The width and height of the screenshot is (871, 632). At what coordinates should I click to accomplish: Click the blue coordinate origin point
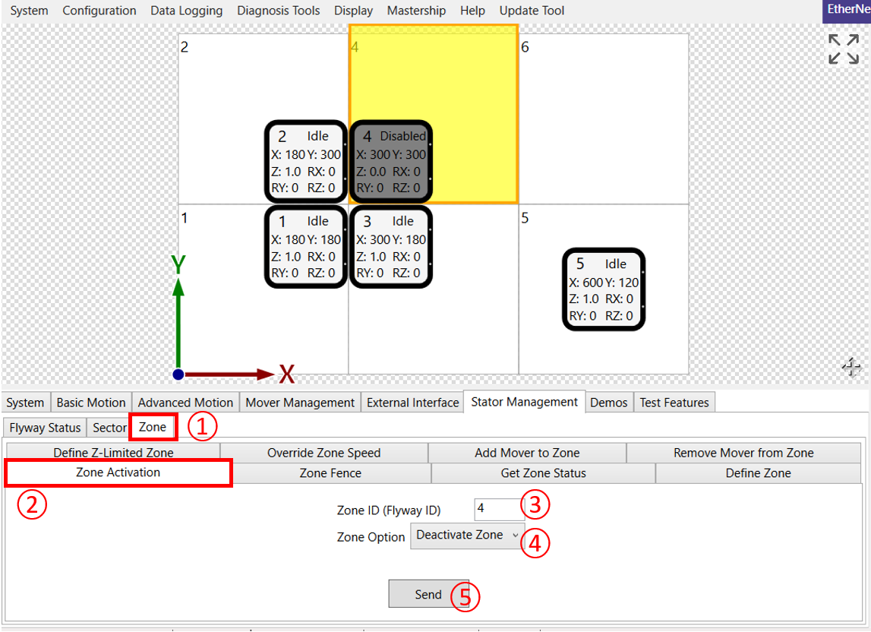point(178,374)
